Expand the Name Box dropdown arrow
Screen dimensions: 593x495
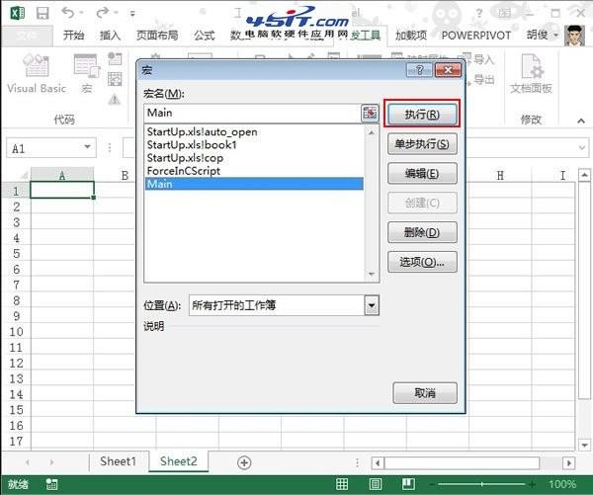(88, 147)
